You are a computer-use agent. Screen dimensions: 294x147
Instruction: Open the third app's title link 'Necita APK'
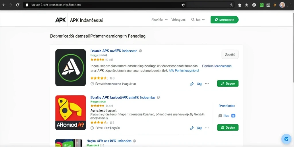coord(109,141)
